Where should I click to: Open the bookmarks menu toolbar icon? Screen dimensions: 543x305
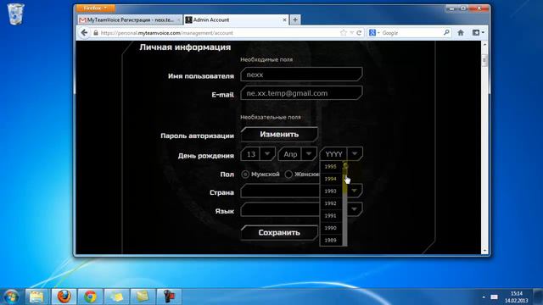click(x=478, y=33)
